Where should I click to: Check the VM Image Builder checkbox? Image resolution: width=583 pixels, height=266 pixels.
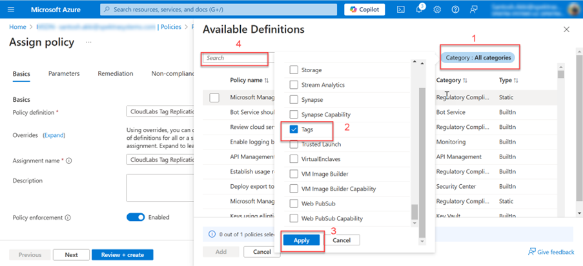(294, 174)
